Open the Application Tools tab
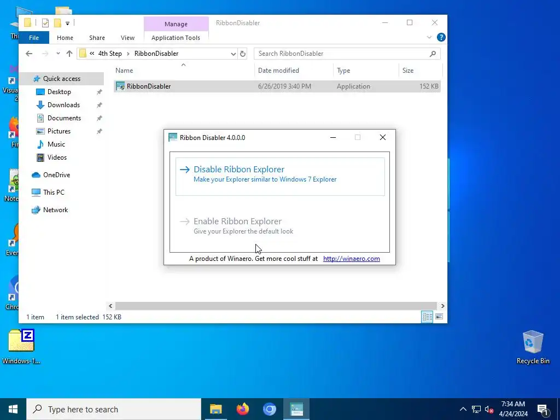 [x=176, y=38]
